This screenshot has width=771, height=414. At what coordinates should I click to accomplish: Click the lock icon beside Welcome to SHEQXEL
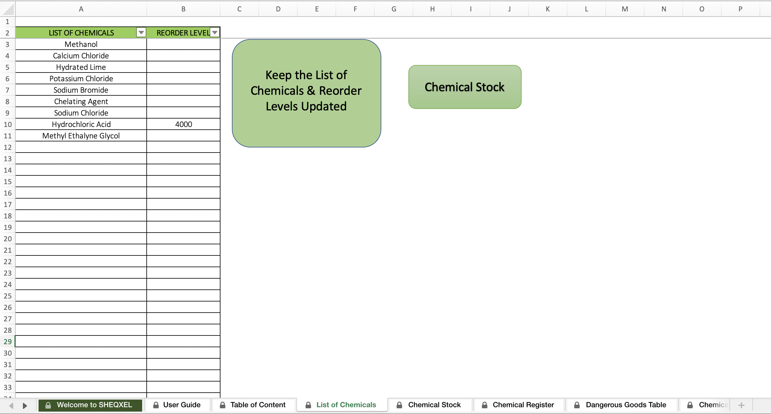[48, 405]
